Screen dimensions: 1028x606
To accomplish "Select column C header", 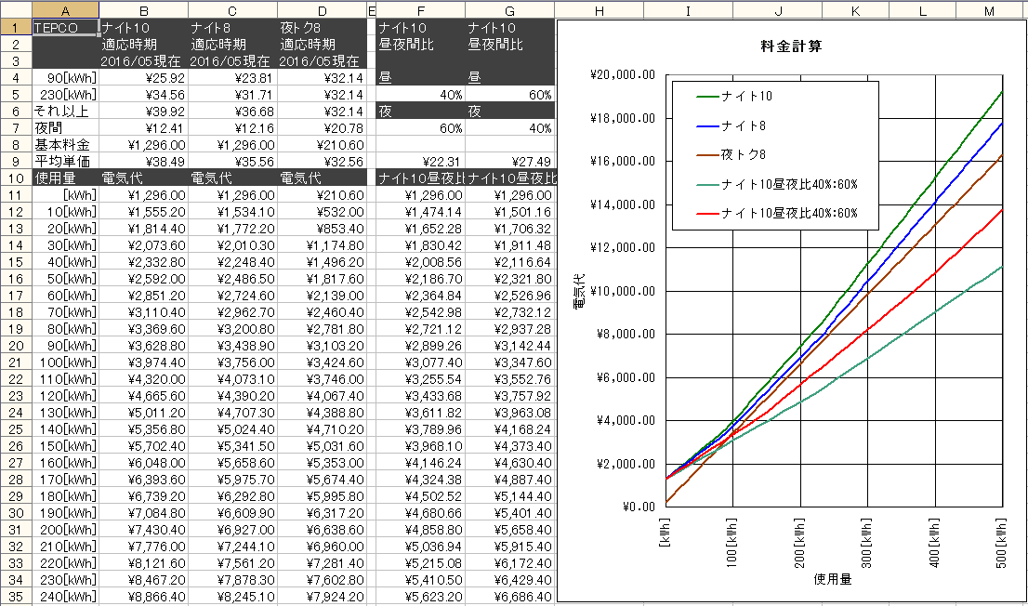I will (x=232, y=10).
